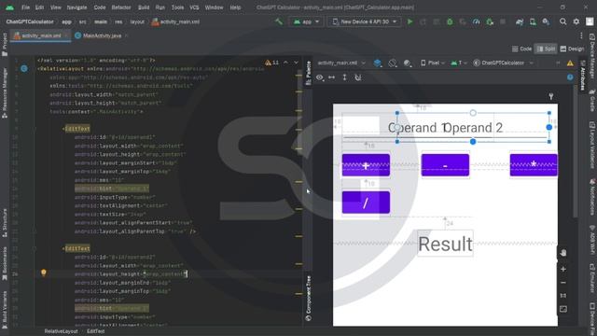The width and height of the screenshot is (597, 336).
Task: Open the Resource Manager tool window
Action: click(5, 93)
